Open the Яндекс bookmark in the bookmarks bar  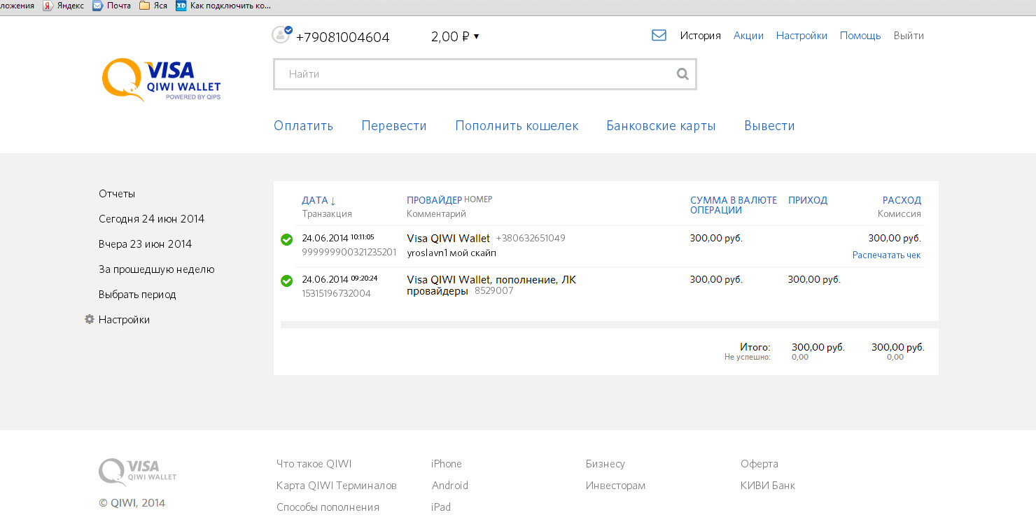[64, 6]
